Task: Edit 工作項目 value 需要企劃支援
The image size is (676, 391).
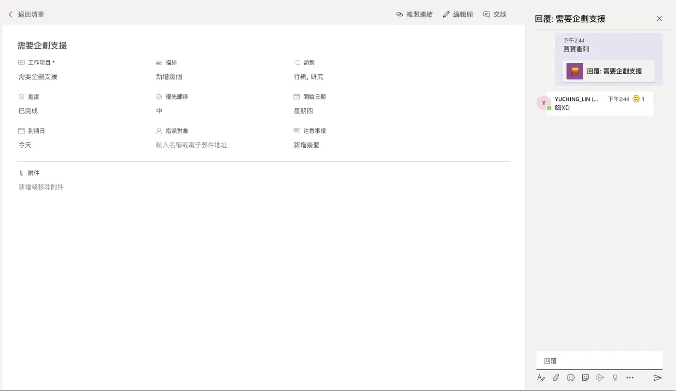Action: [38, 77]
